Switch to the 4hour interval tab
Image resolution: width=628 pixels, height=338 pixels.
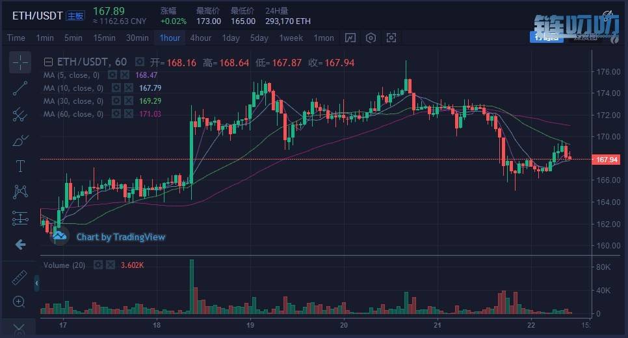200,38
